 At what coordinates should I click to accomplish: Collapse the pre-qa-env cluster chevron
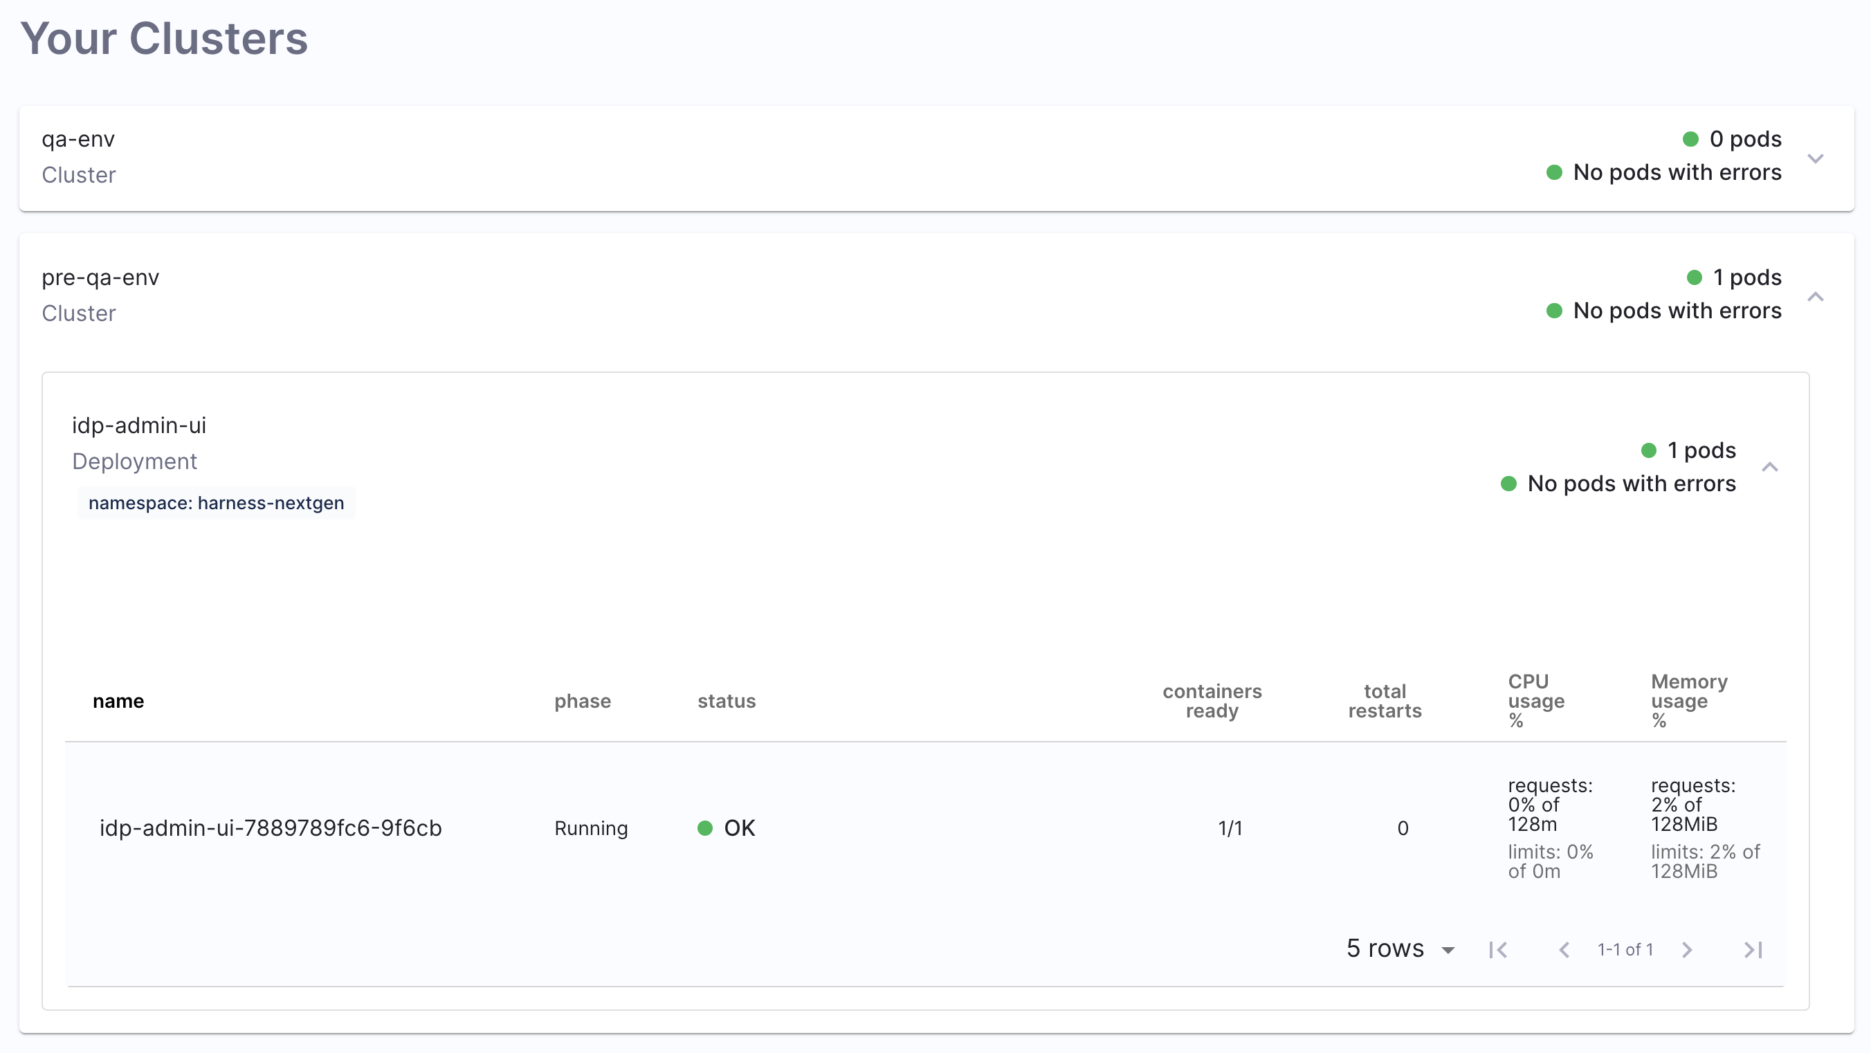coord(1814,296)
